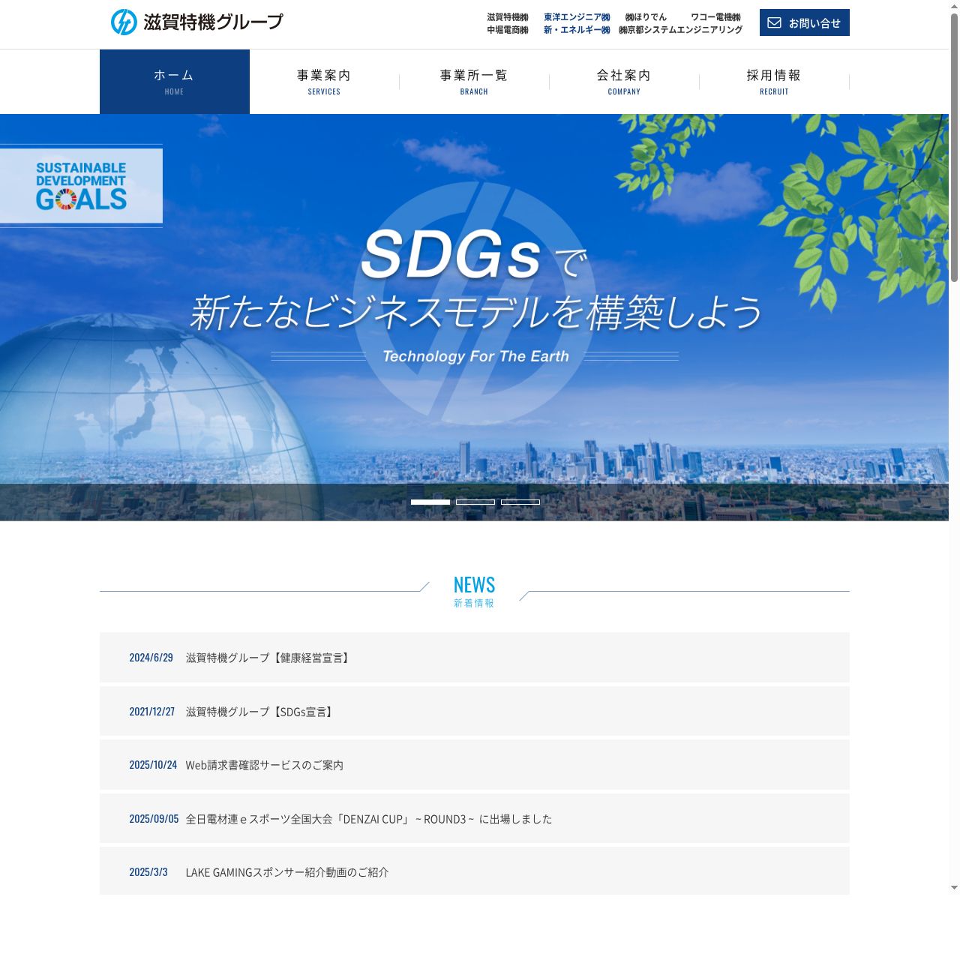Screen dimensions: 960x960
Task: Click the Shiga Tokki Group logo
Action: tap(197, 22)
